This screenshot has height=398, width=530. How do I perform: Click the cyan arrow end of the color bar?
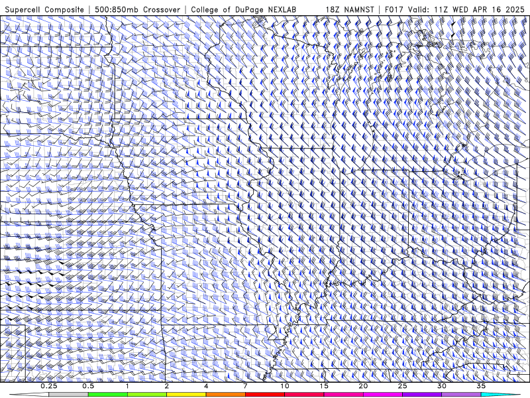[501, 395]
